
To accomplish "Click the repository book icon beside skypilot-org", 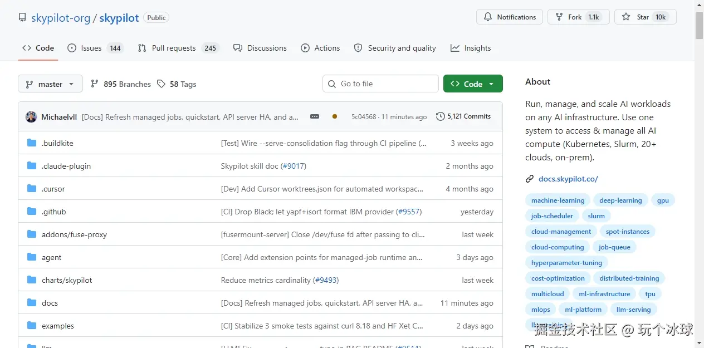I will [x=22, y=18].
